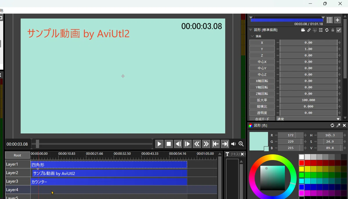Select the eyedropper in the color panel
348x199 pixels.
point(338,125)
